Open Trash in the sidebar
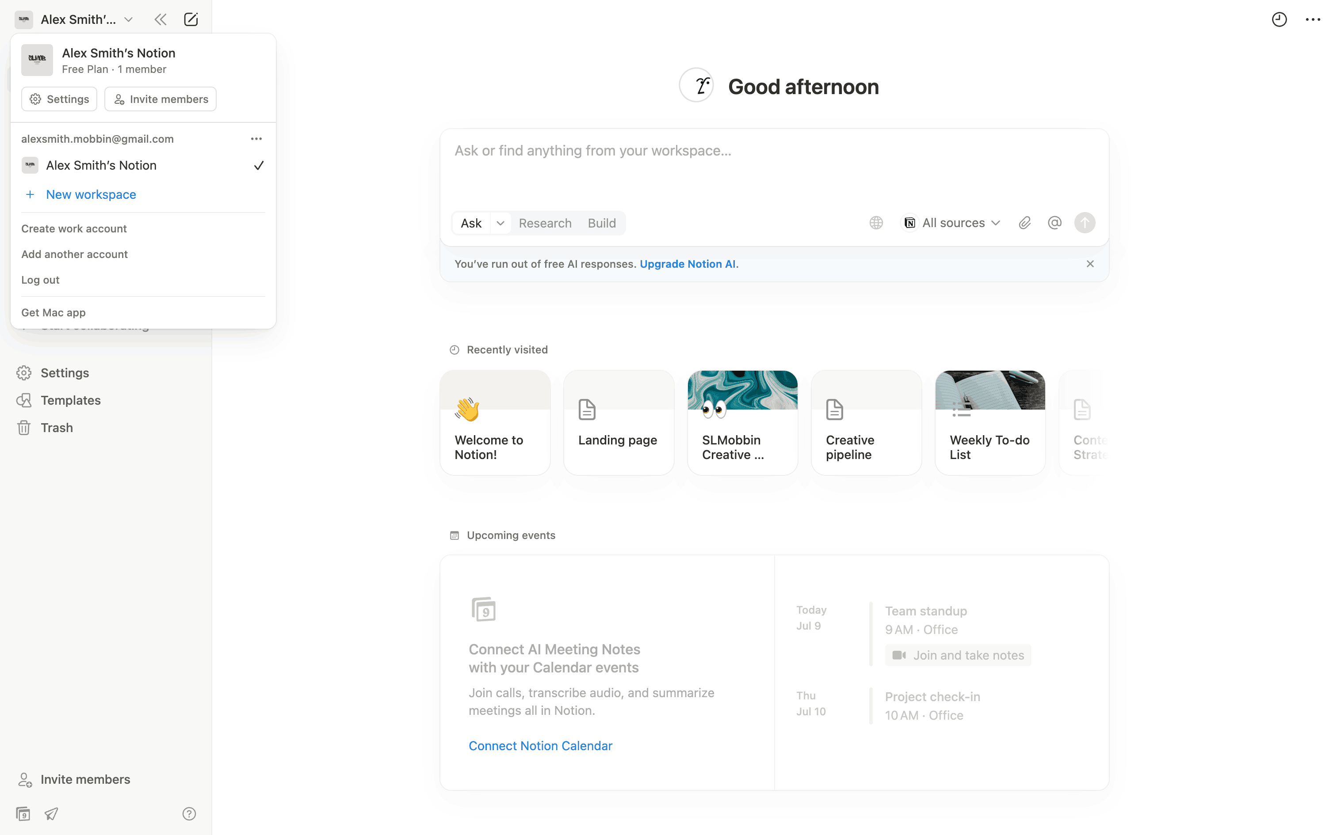 [x=56, y=428]
